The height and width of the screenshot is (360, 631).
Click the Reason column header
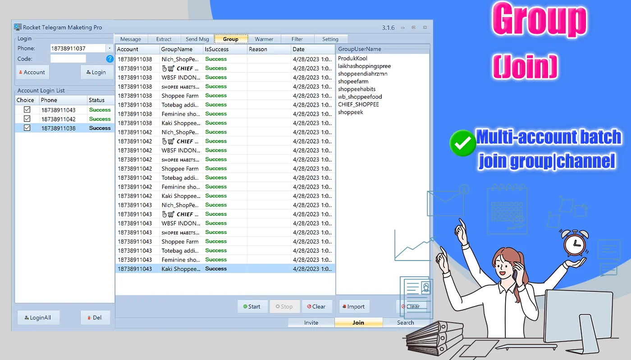coord(269,49)
